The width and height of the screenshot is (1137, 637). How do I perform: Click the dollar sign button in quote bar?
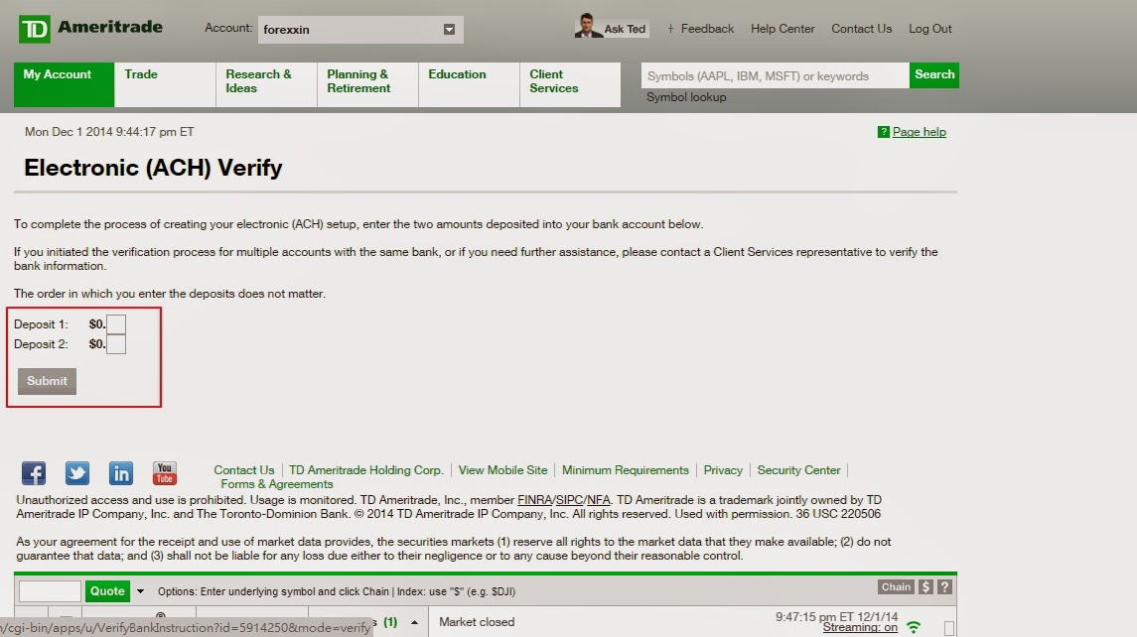click(925, 587)
